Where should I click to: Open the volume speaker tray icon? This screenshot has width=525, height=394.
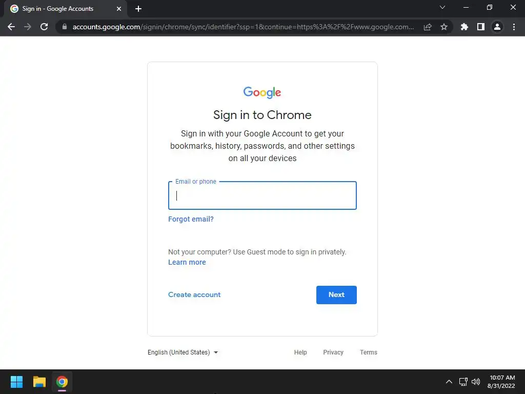point(475,382)
